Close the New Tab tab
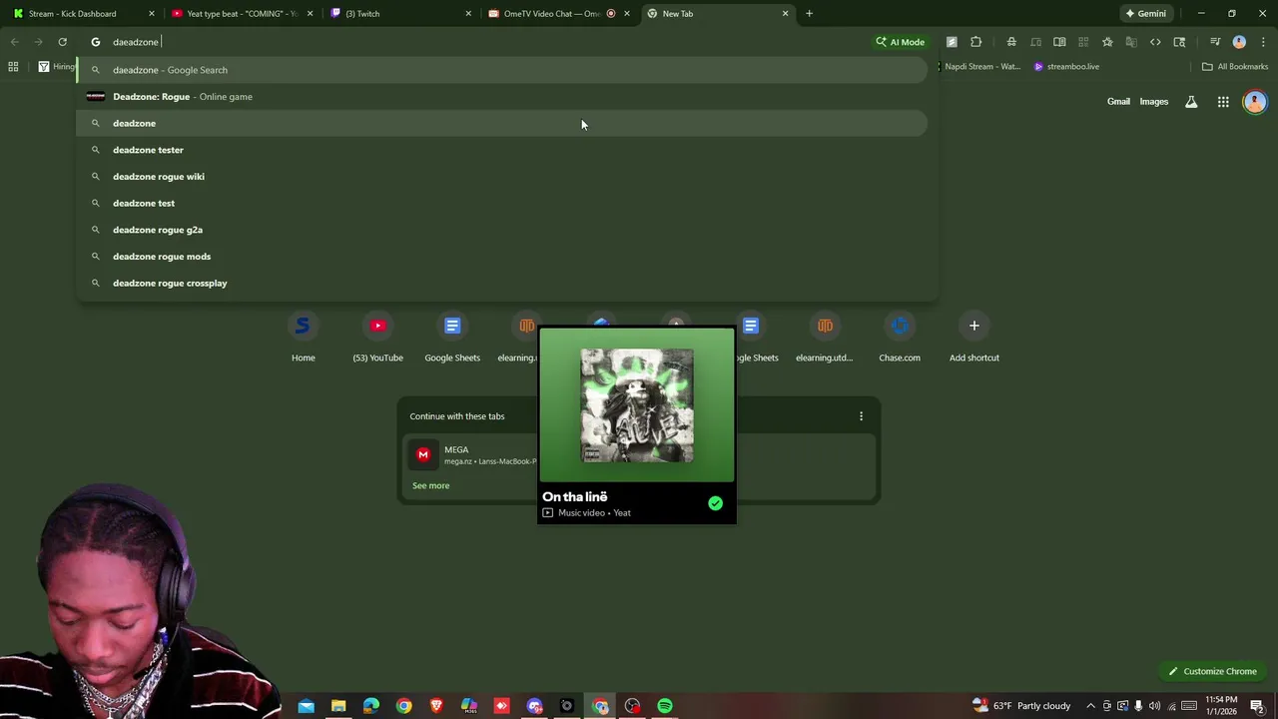 pos(785,14)
